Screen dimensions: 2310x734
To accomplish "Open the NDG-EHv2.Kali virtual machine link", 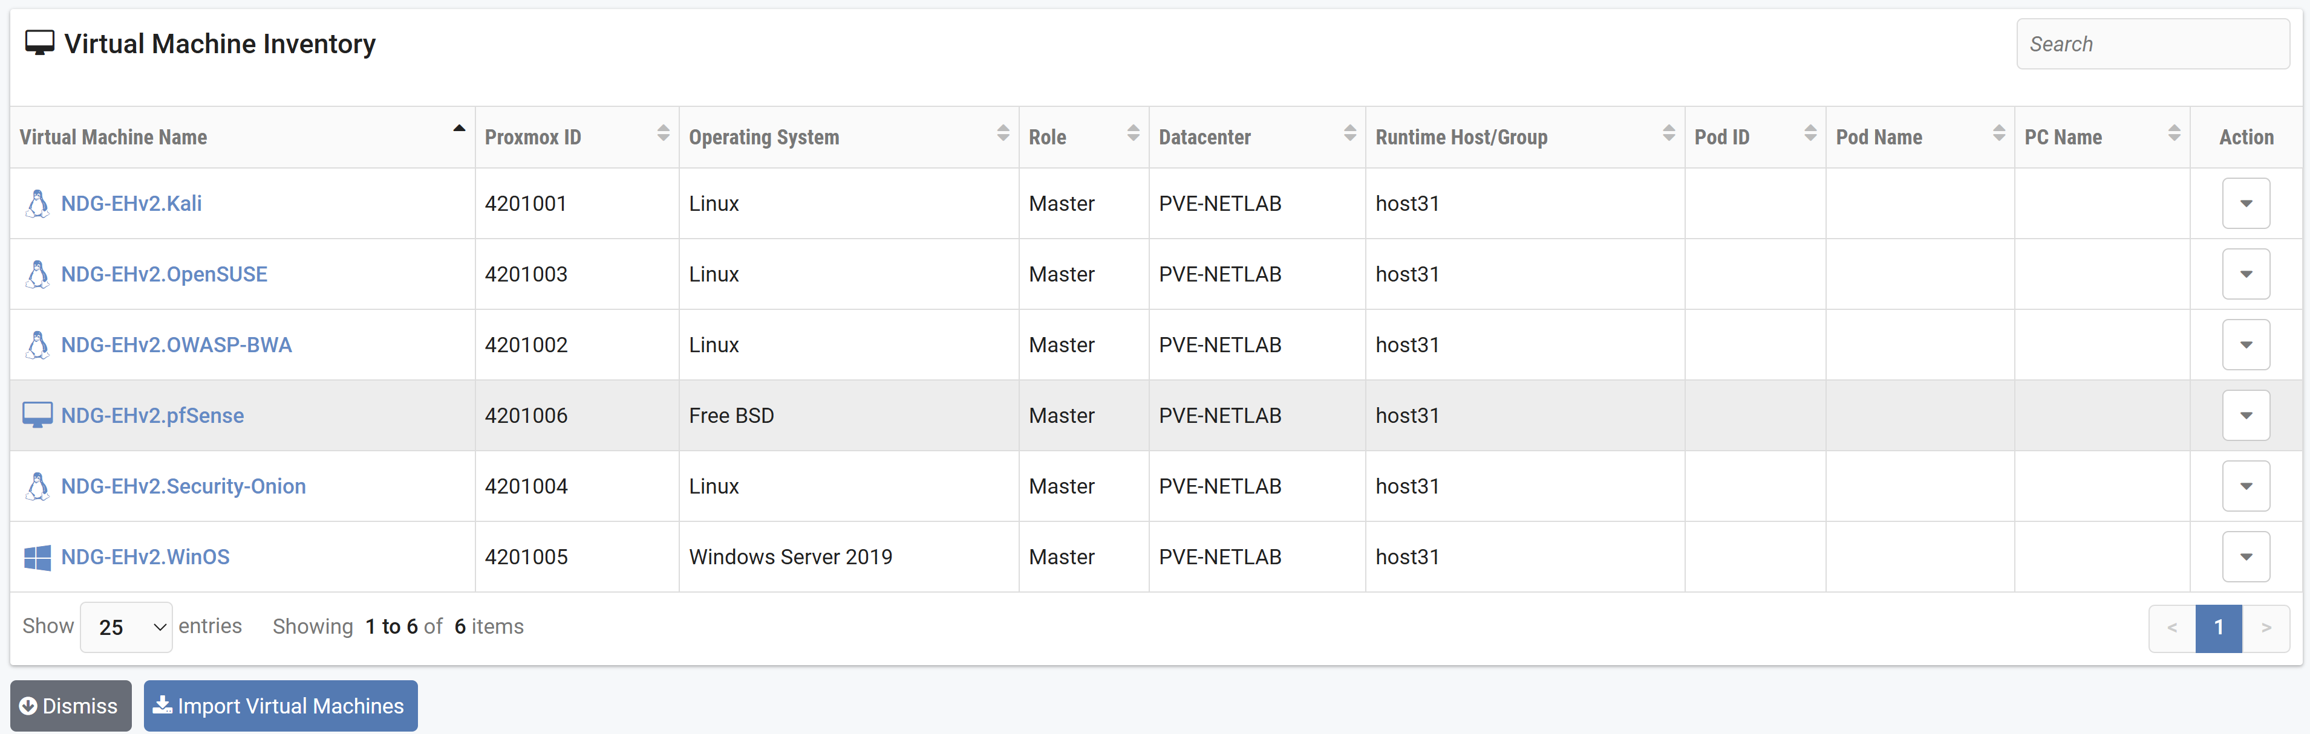I will tap(131, 204).
